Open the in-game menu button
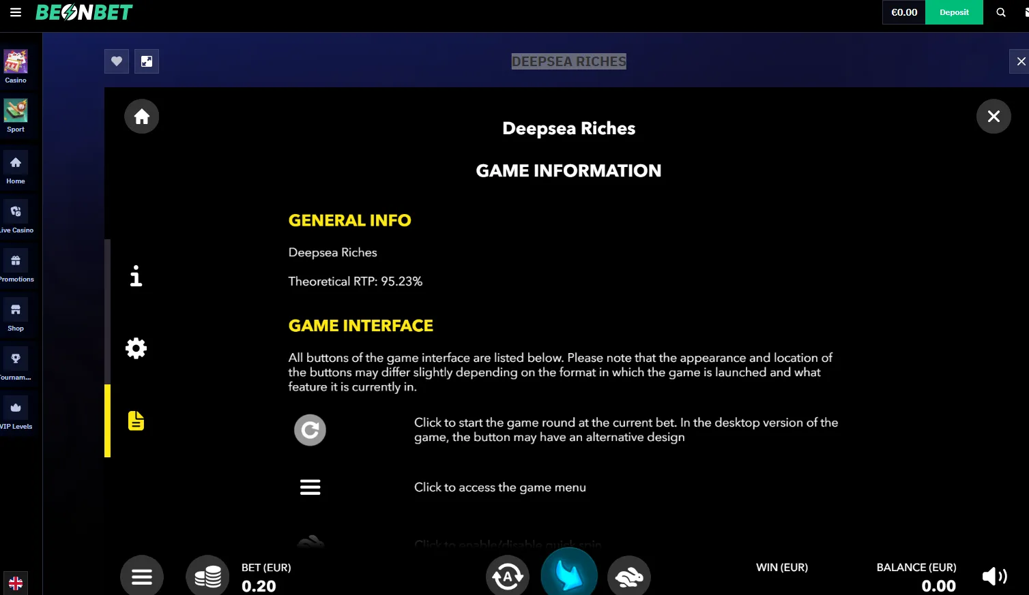The width and height of the screenshot is (1029, 595). [142, 577]
